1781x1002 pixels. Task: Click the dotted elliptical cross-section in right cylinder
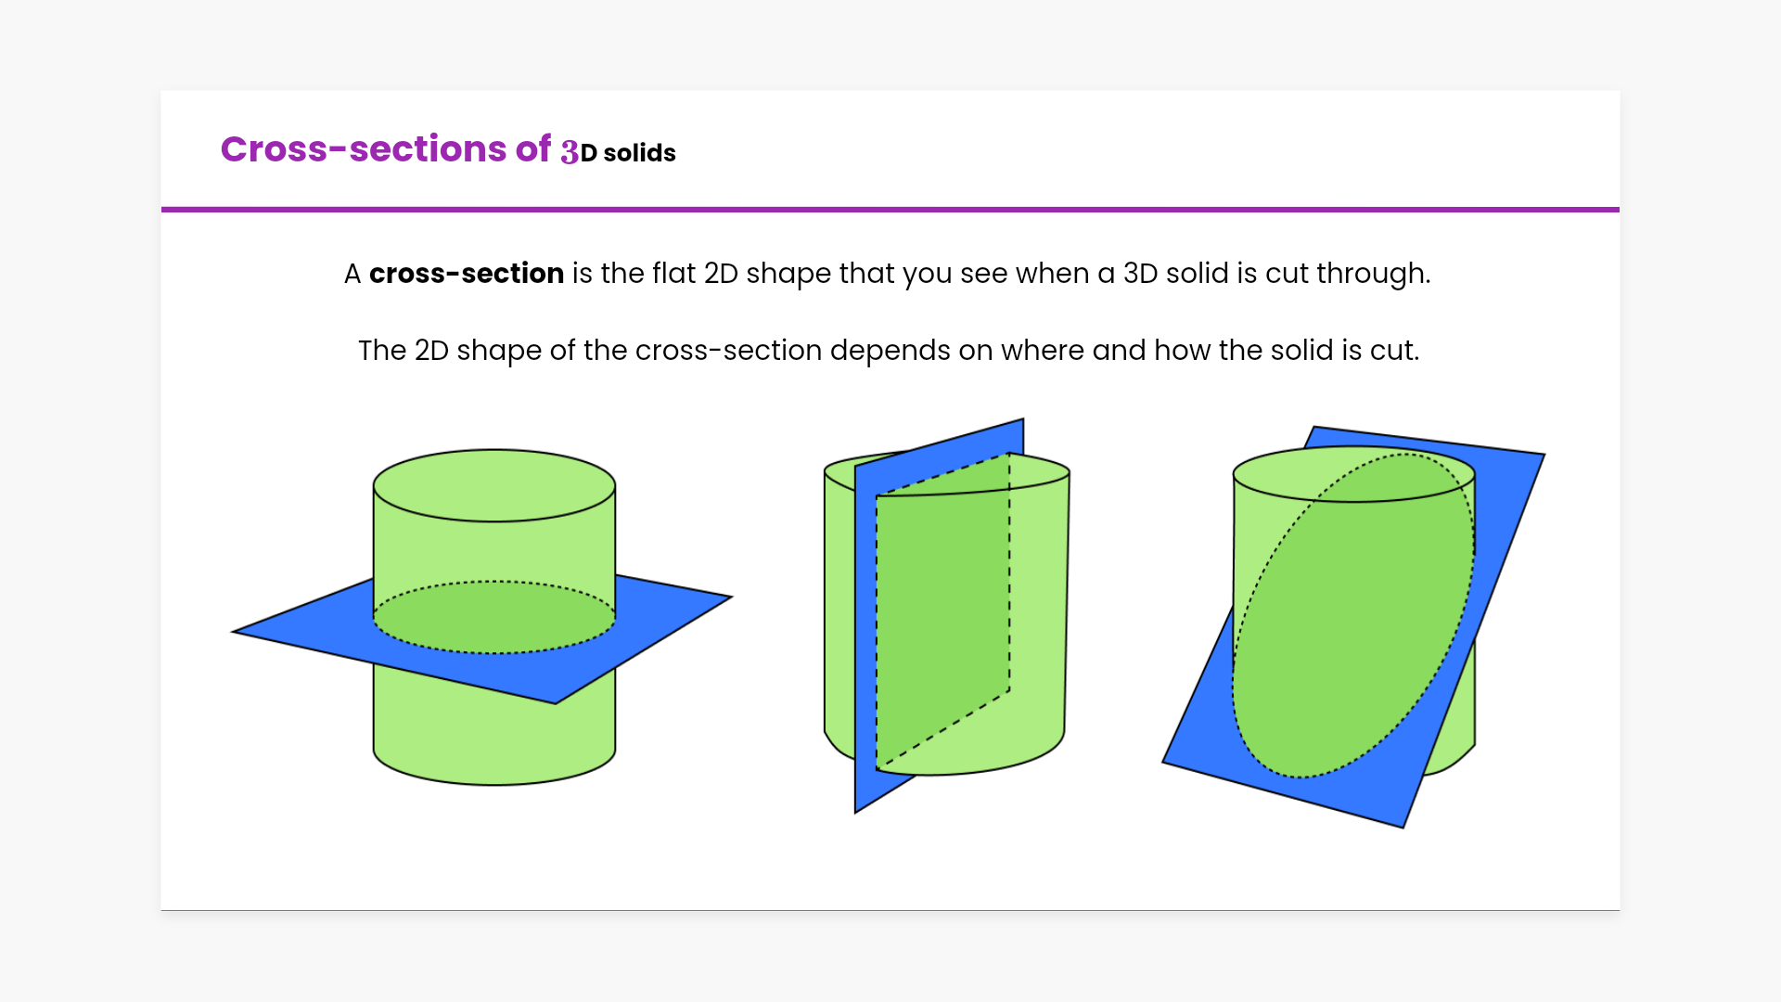point(1352,617)
